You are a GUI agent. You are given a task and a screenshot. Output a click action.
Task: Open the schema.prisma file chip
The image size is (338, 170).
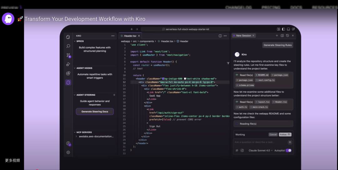click(245, 85)
